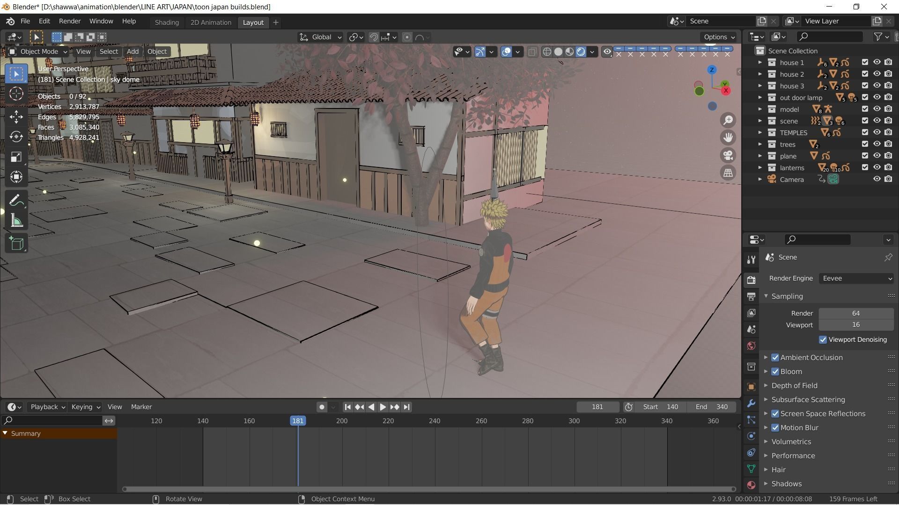
Task: Open the Render Engine Eevee dropdown
Action: point(856,278)
